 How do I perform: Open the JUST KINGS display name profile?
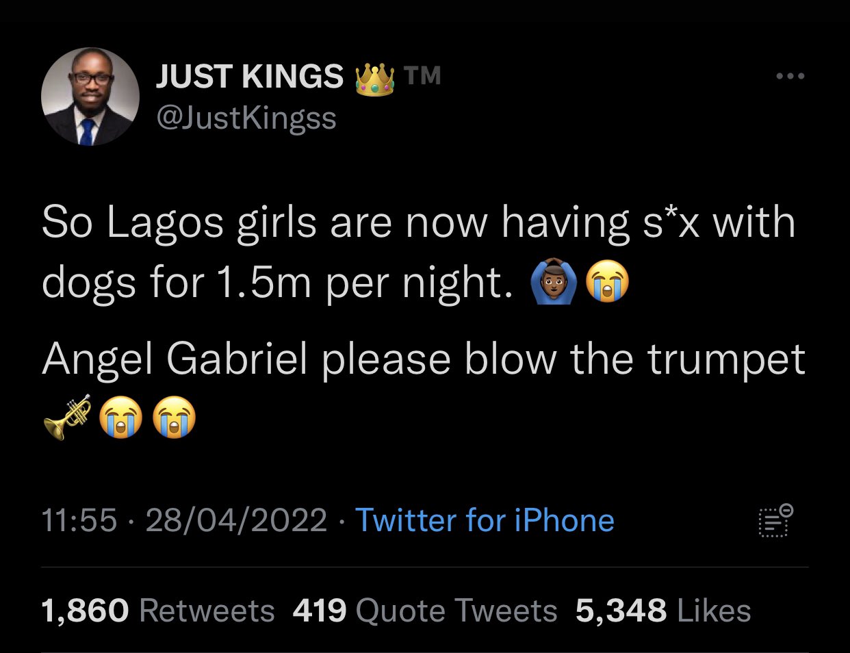click(x=250, y=76)
